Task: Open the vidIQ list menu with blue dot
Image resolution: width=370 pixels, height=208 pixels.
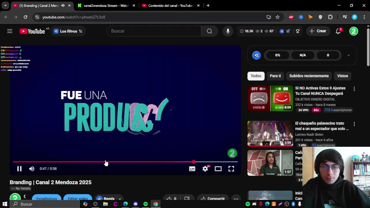Action: point(288,31)
